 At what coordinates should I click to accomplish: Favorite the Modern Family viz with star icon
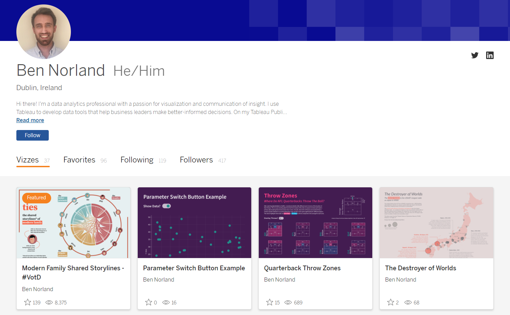28,302
